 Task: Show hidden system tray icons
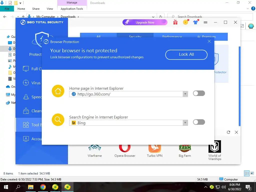(205, 187)
